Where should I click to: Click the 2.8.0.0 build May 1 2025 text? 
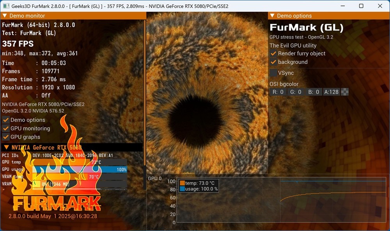coord(53,216)
